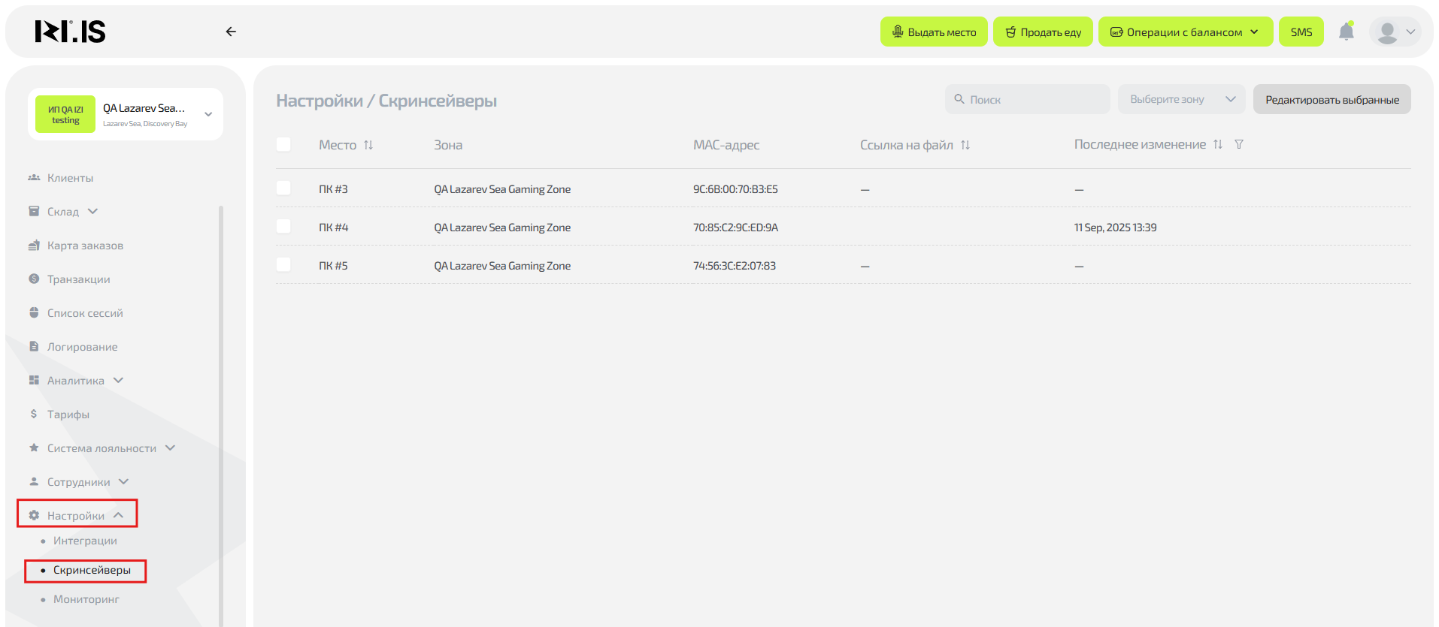The width and height of the screenshot is (1439, 627).
Task: Click the IZI.IS logo
Action: click(x=70, y=32)
